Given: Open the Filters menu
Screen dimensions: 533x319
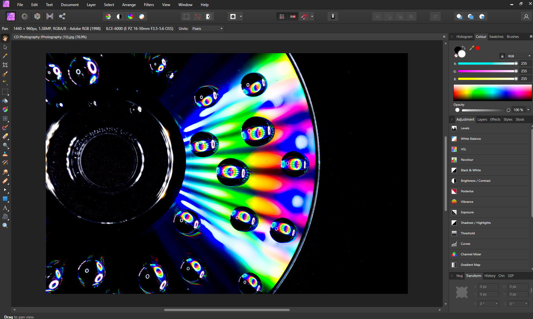Looking at the screenshot, I should pyautogui.click(x=149, y=5).
